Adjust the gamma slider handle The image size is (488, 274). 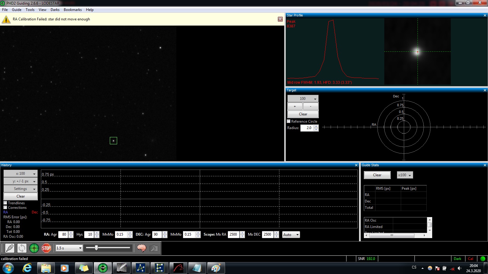(96, 248)
